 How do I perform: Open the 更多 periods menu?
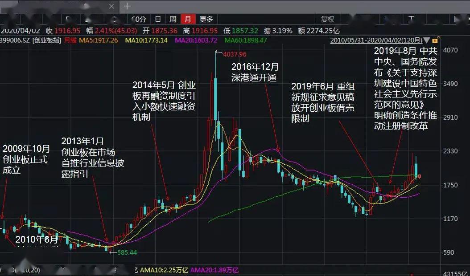pos(206,20)
